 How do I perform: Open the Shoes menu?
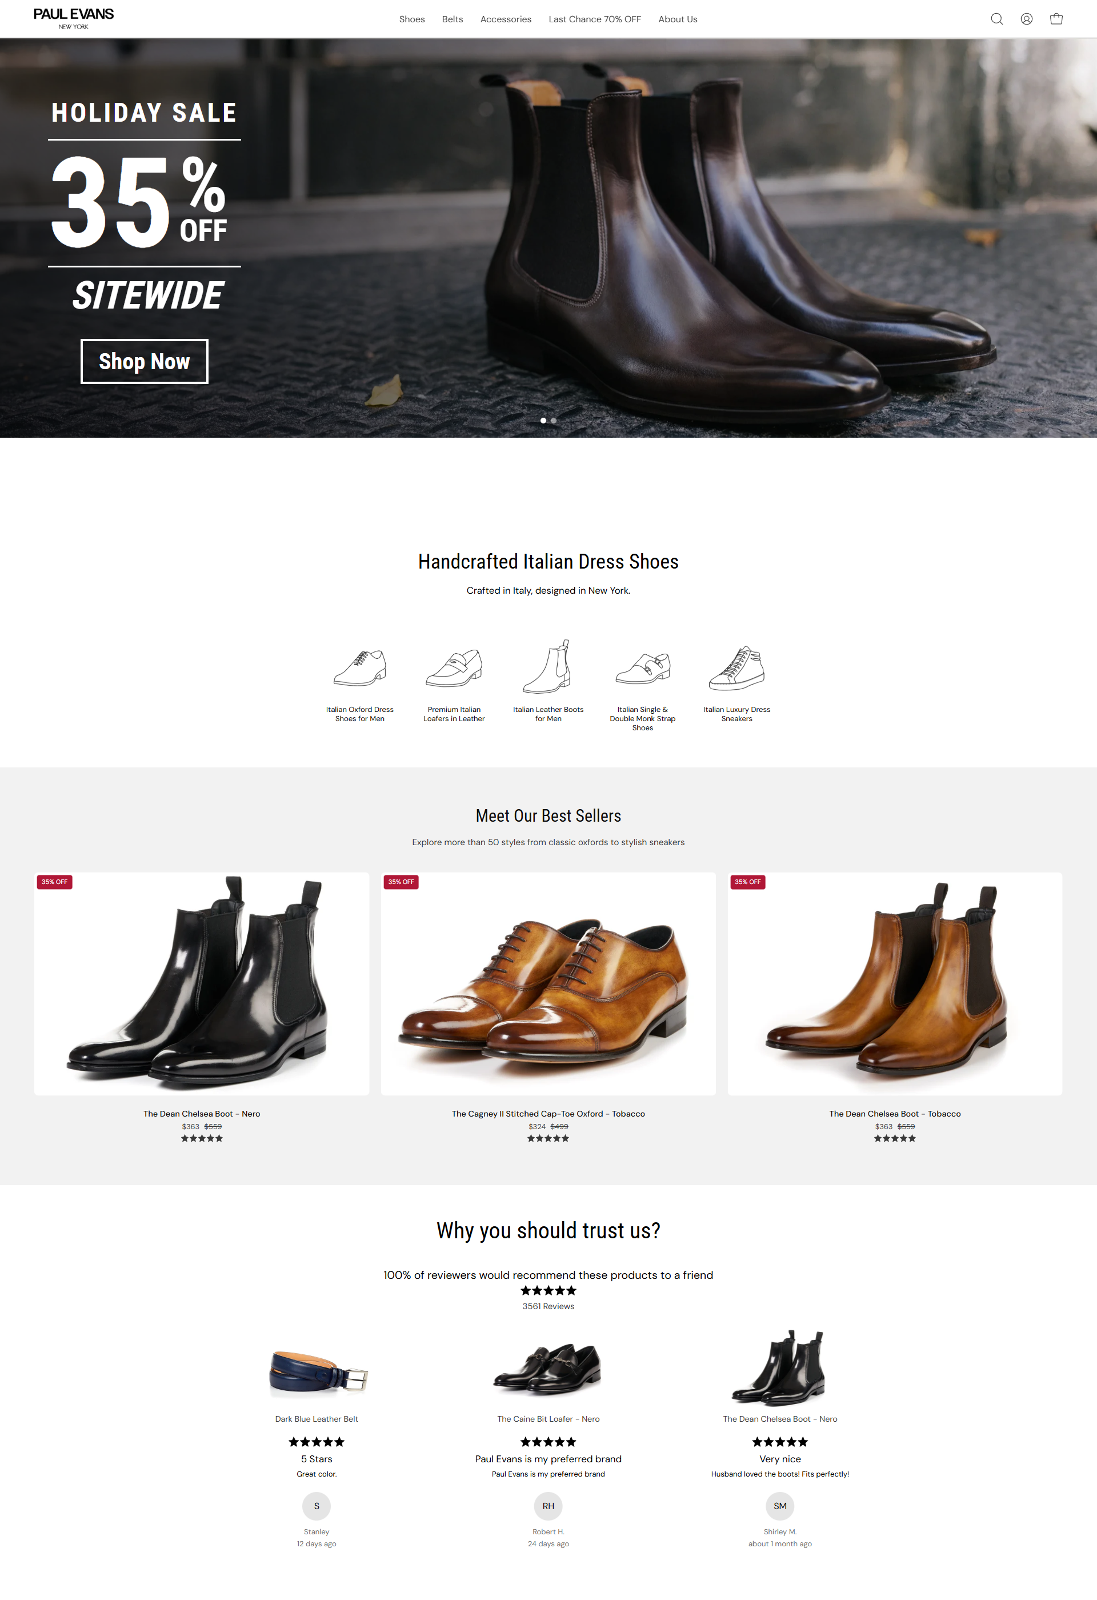point(411,19)
